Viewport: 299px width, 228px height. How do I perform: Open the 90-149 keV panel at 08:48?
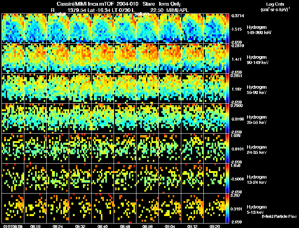(125, 58)
